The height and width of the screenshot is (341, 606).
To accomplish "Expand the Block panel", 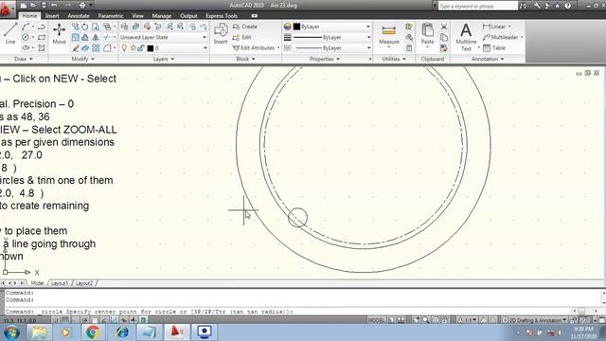I will 245,59.
